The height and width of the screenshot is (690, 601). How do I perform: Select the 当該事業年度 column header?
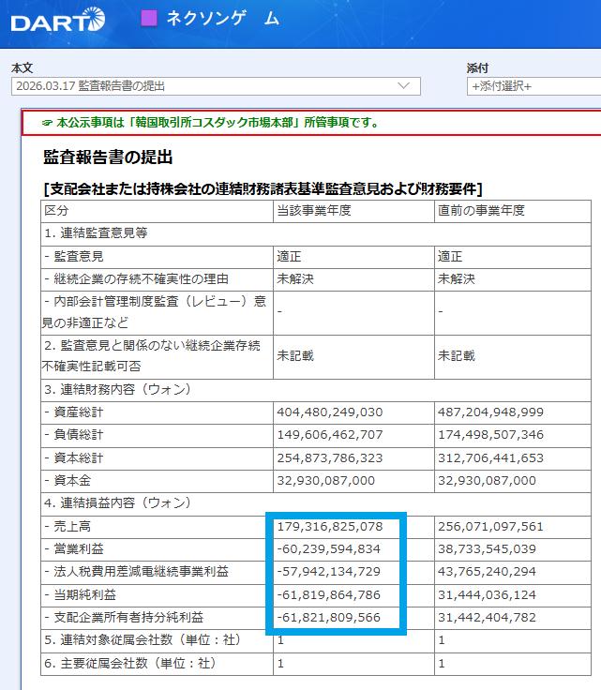pyautogui.click(x=313, y=210)
